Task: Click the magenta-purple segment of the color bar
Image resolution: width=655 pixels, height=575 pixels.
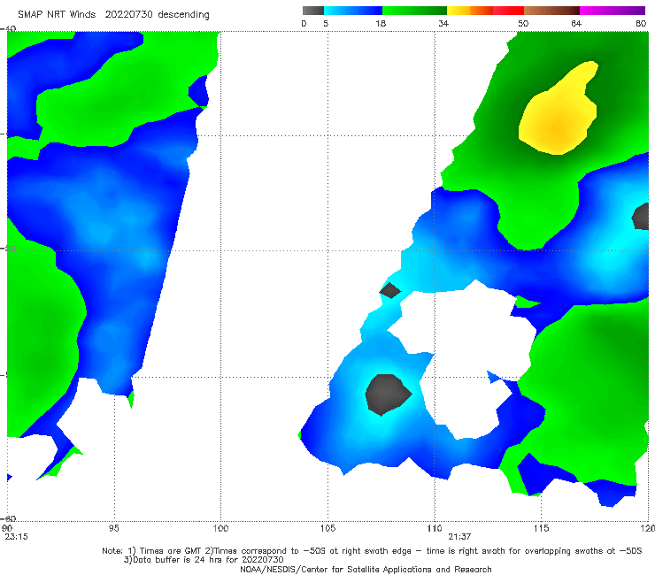Action: 613,11
